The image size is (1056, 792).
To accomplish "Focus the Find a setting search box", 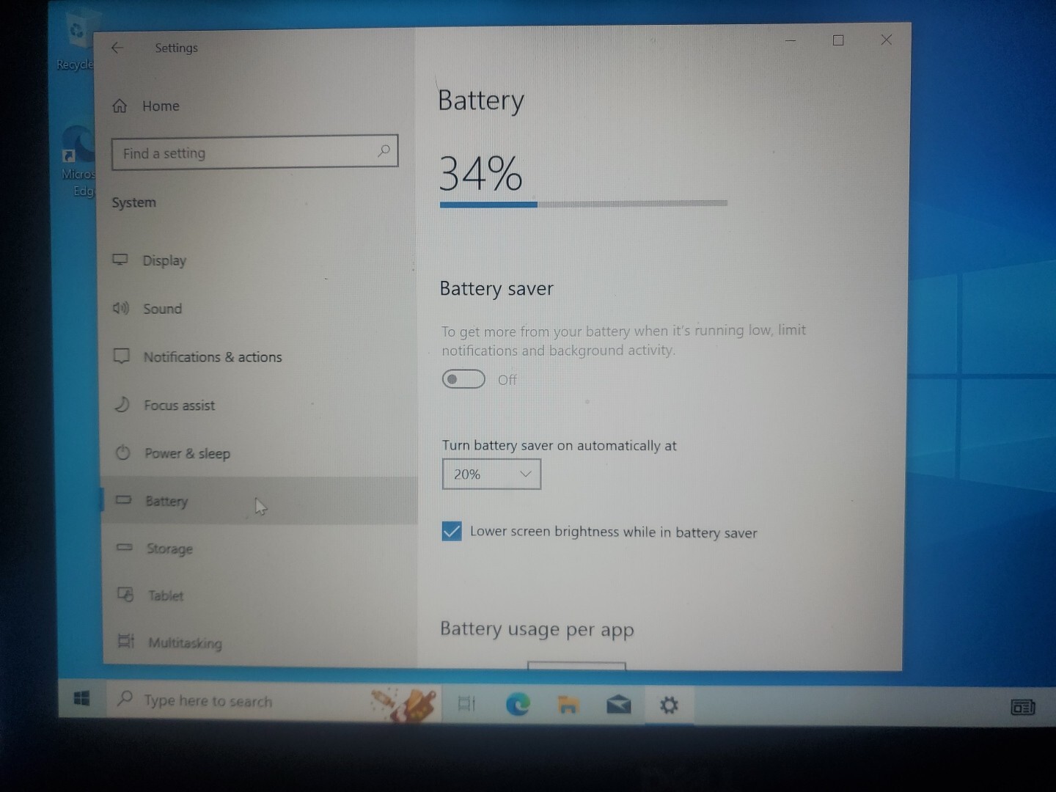I will [254, 153].
